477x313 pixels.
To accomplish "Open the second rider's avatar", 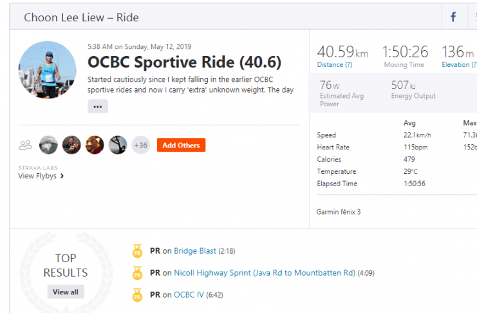I will pyautogui.click(x=71, y=145).
